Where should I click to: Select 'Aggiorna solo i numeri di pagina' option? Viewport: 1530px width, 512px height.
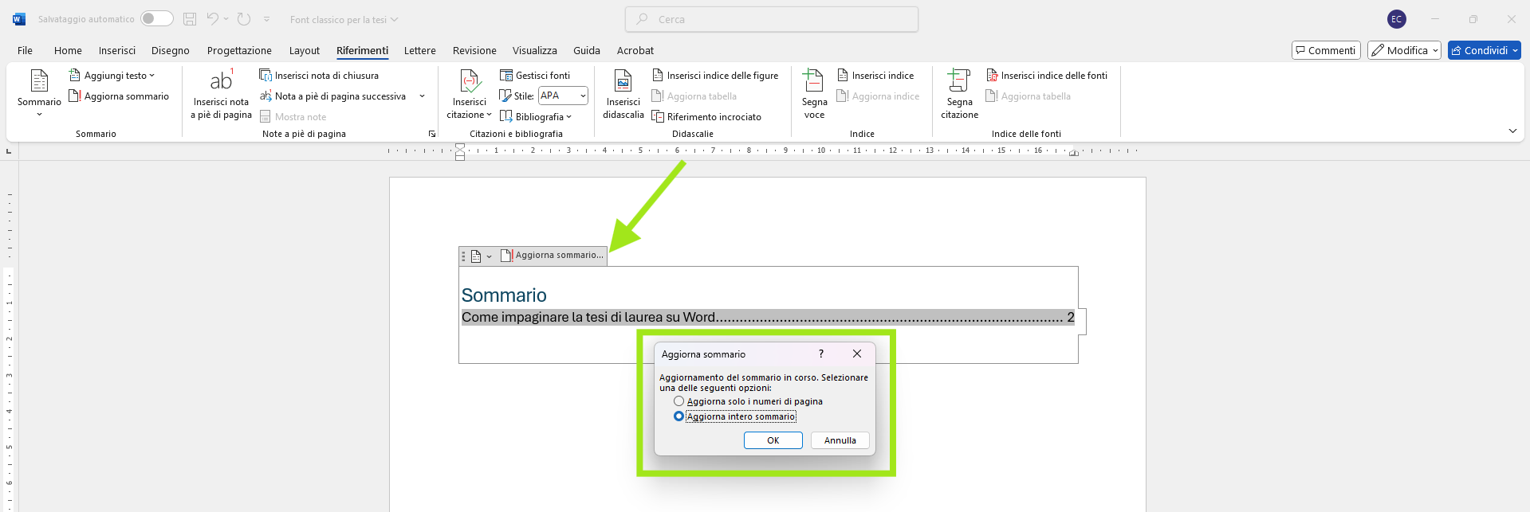pos(679,401)
